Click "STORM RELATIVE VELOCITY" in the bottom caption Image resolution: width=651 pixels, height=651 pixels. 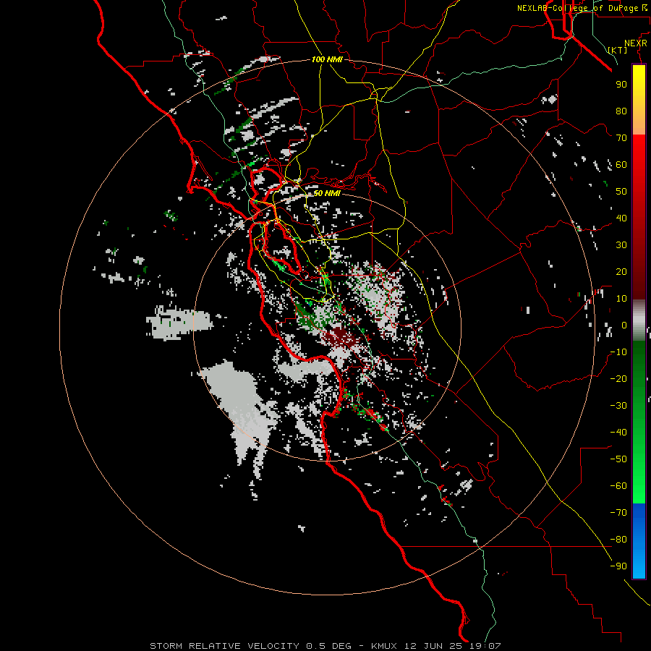[x=225, y=646]
